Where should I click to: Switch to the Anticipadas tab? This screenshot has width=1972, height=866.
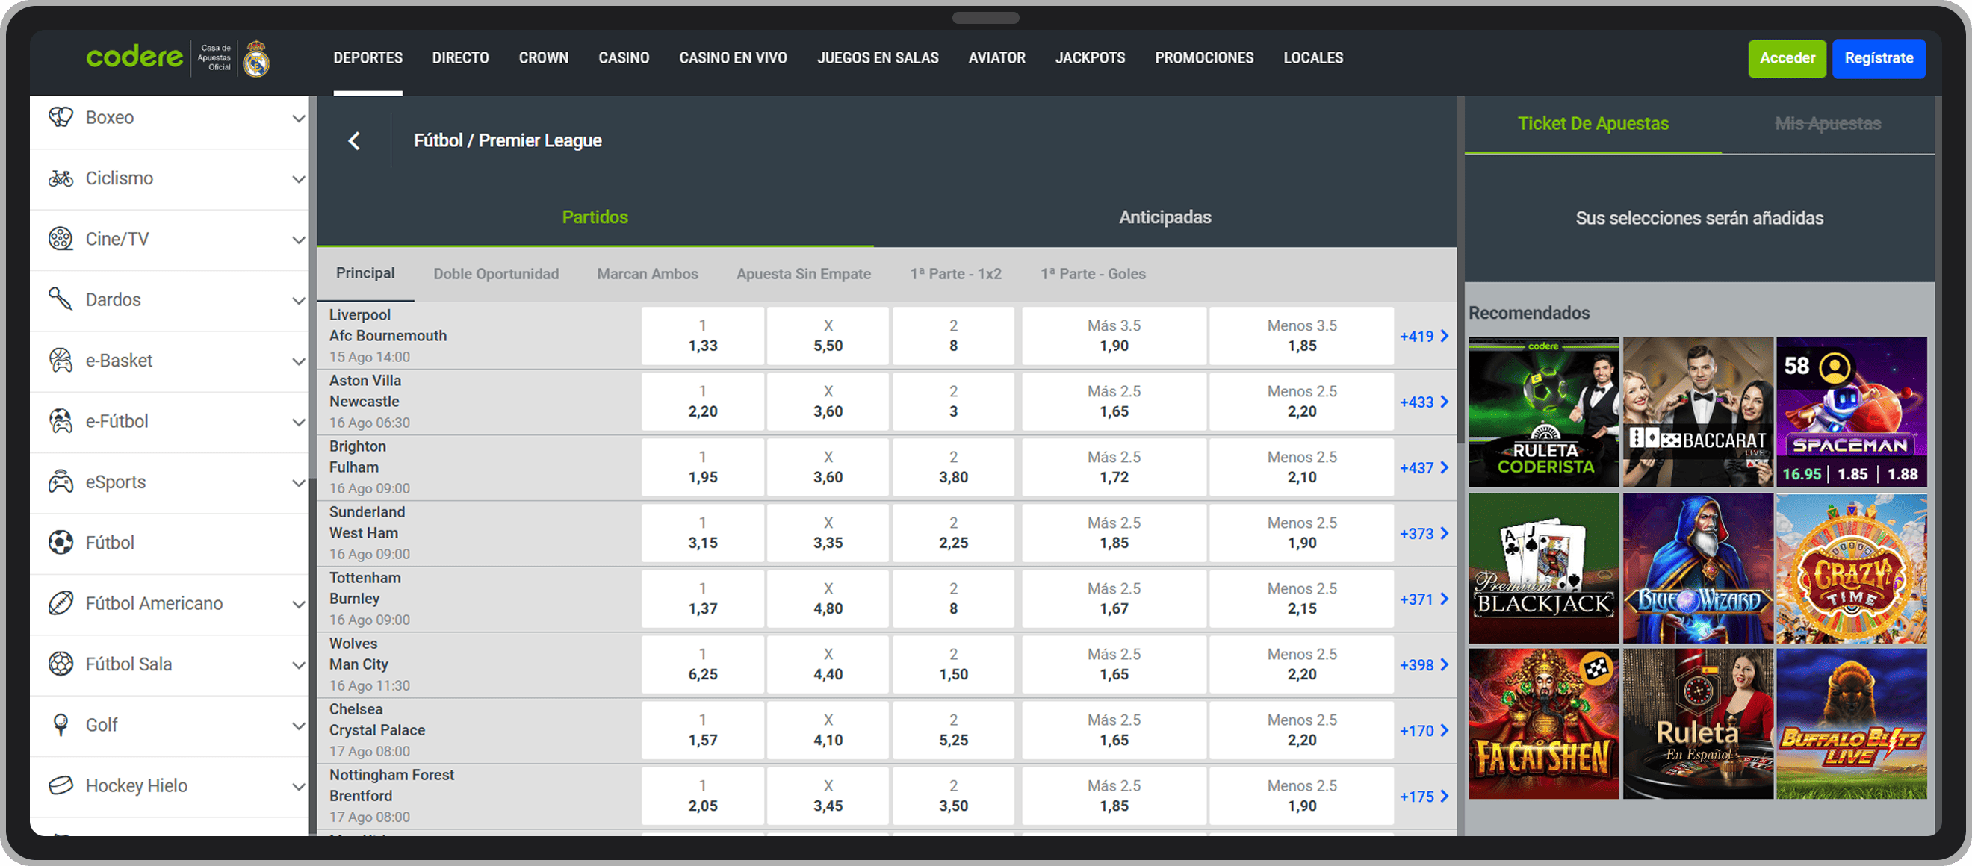[1165, 217]
